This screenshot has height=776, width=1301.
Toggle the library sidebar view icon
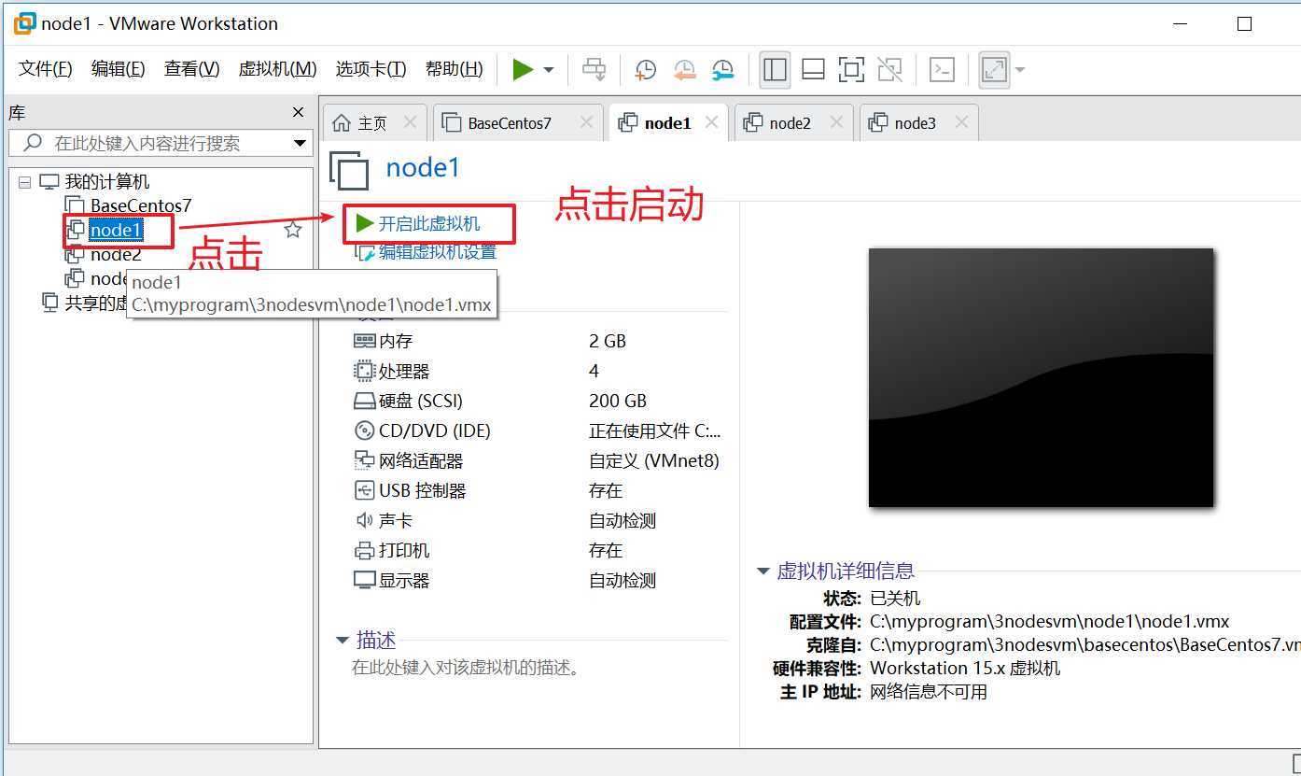point(775,69)
